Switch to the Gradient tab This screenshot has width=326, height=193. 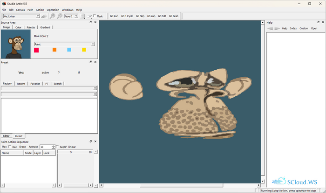45,27
